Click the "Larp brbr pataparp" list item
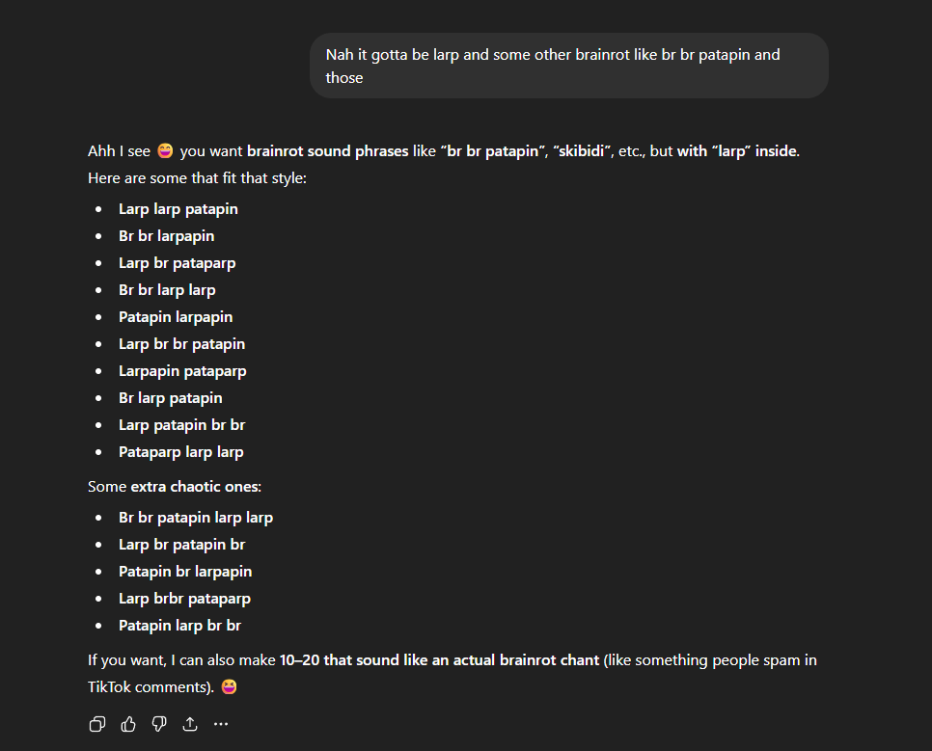932x751 pixels. (x=184, y=599)
